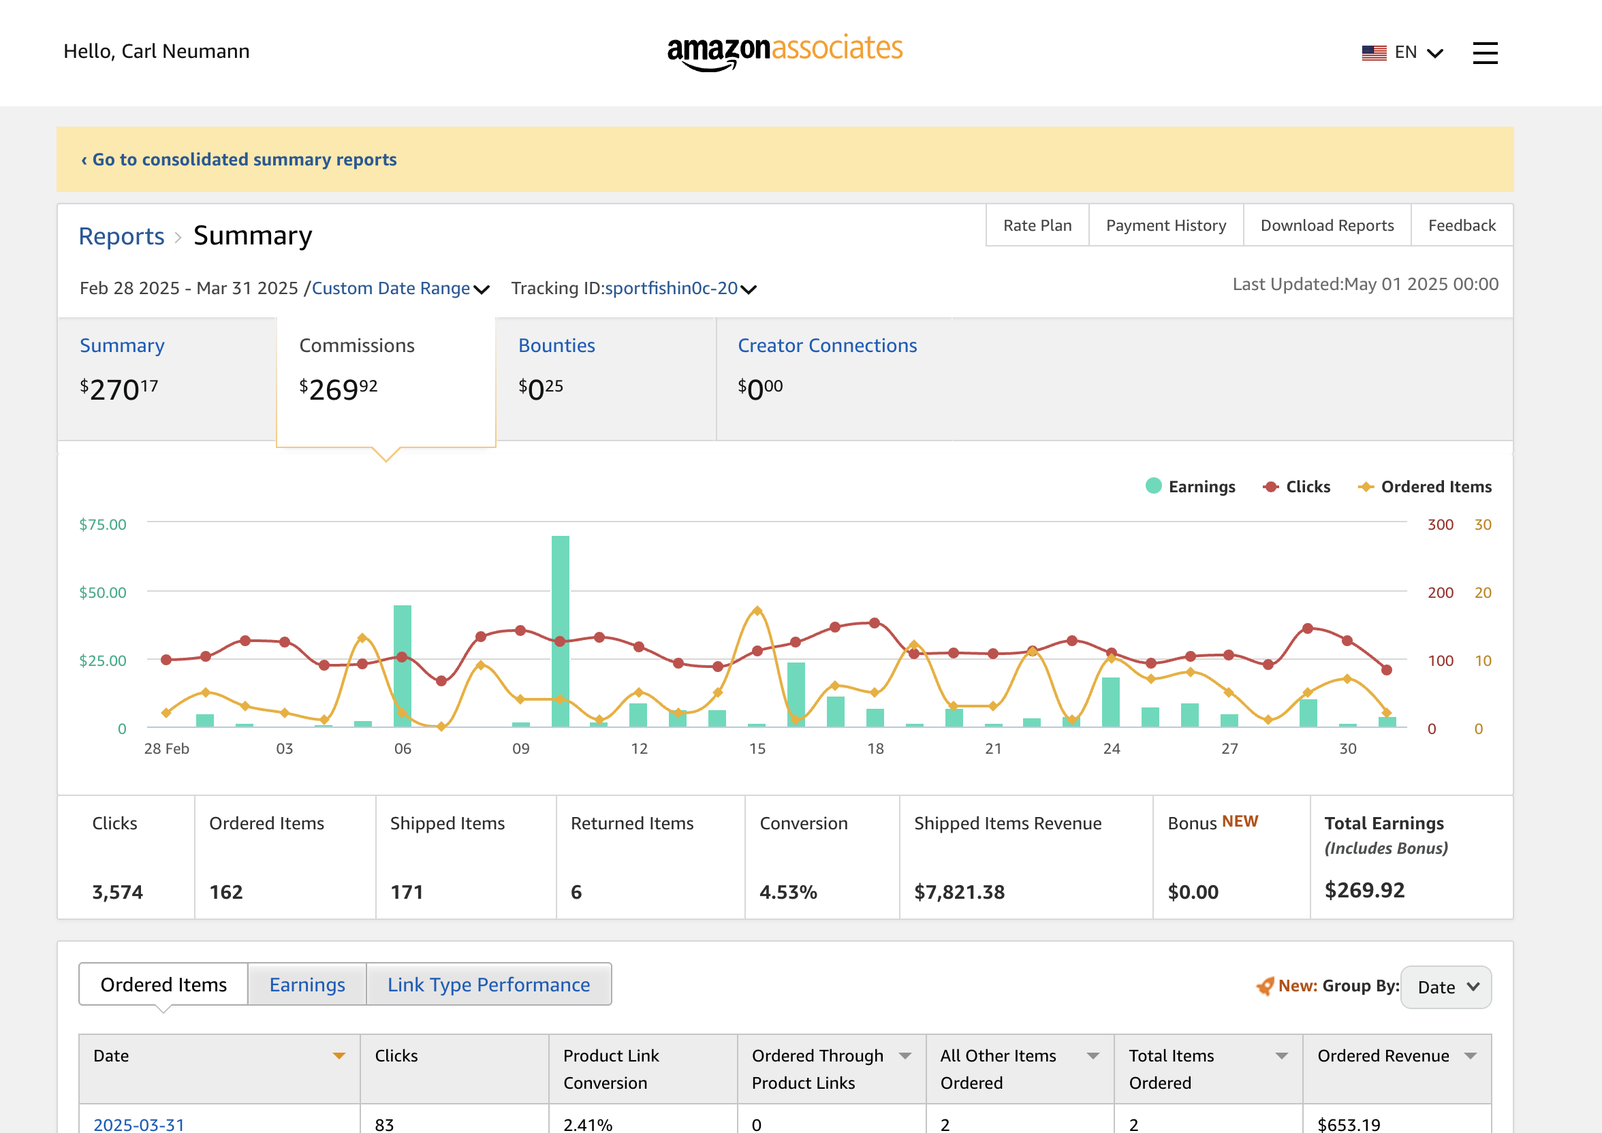Open the hamburger menu icon
This screenshot has height=1133, width=1602.
point(1485,53)
